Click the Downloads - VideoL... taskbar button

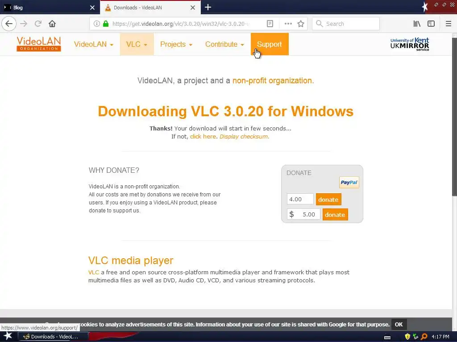[x=53, y=337]
